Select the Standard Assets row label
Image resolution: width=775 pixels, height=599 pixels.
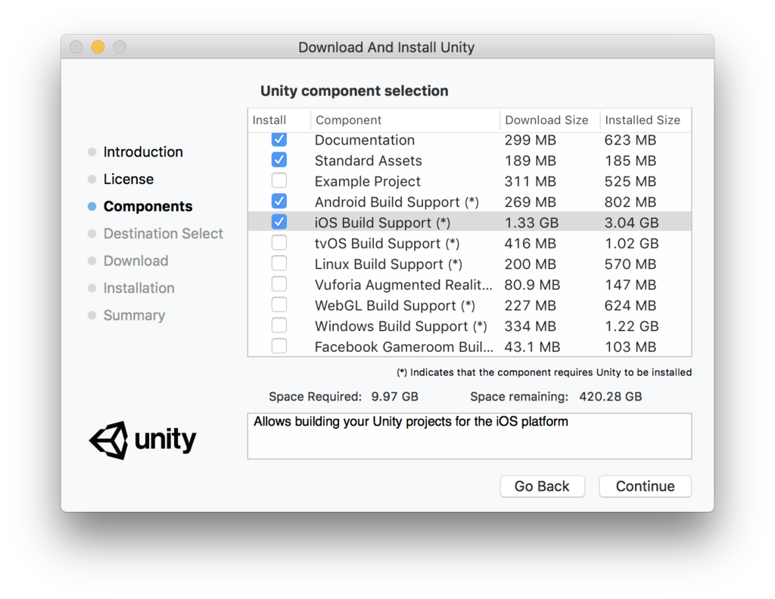pos(369,161)
